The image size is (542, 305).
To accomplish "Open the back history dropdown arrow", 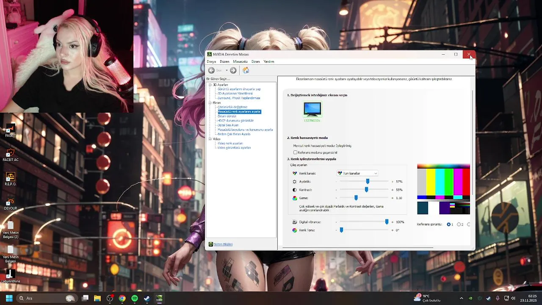I will pyautogui.click(x=227, y=70).
